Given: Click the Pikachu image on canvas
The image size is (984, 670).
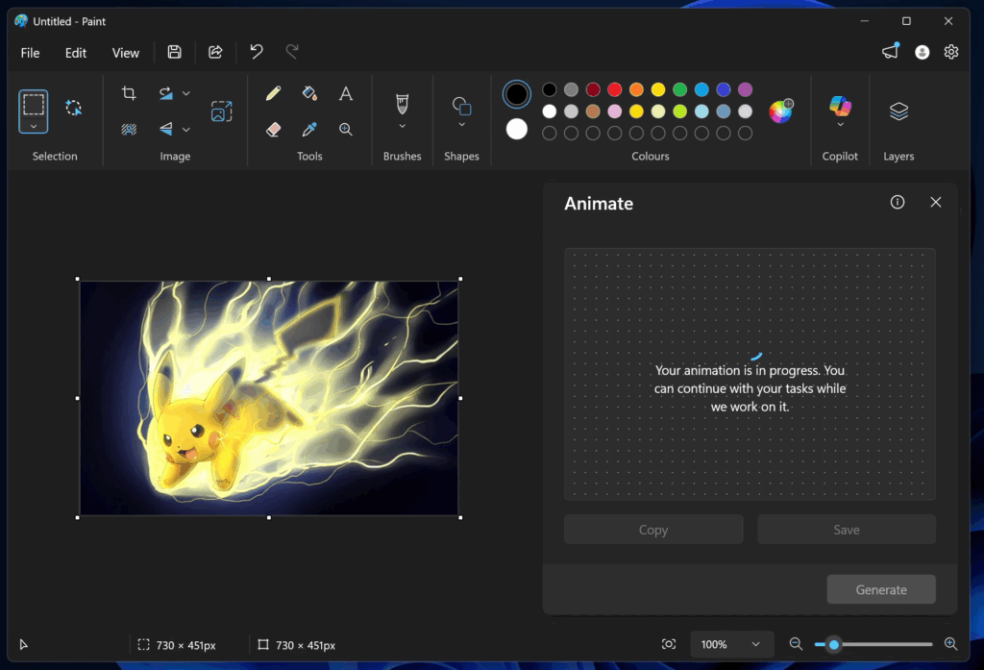Looking at the screenshot, I should point(269,398).
